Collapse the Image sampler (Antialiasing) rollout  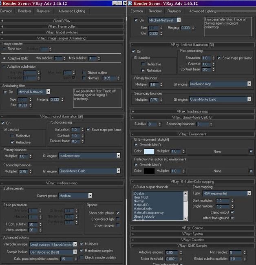coord(62,38)
